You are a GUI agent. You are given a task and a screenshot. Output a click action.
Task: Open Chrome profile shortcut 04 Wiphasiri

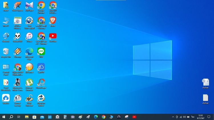pos(17,70)
